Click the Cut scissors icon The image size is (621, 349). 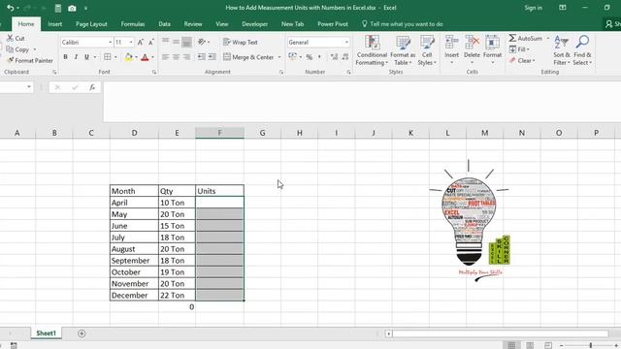[x=11, y=38]
